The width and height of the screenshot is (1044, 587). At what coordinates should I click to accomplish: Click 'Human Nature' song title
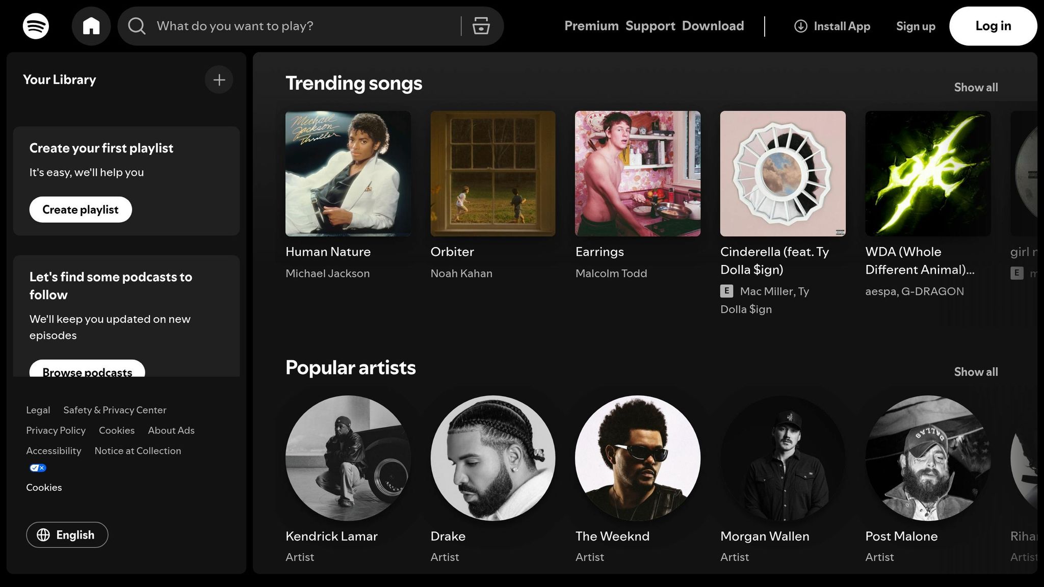(x=328, y=252)
